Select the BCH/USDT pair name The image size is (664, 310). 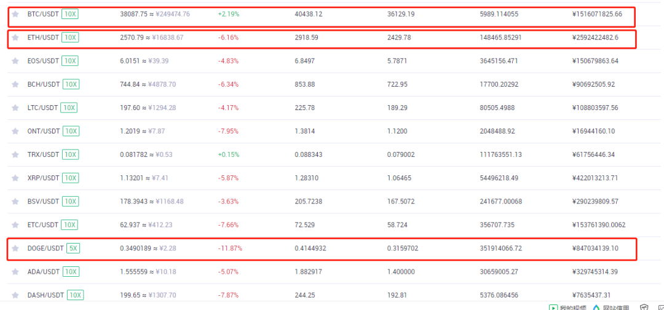pyautogui.click(x=43, y=84)
